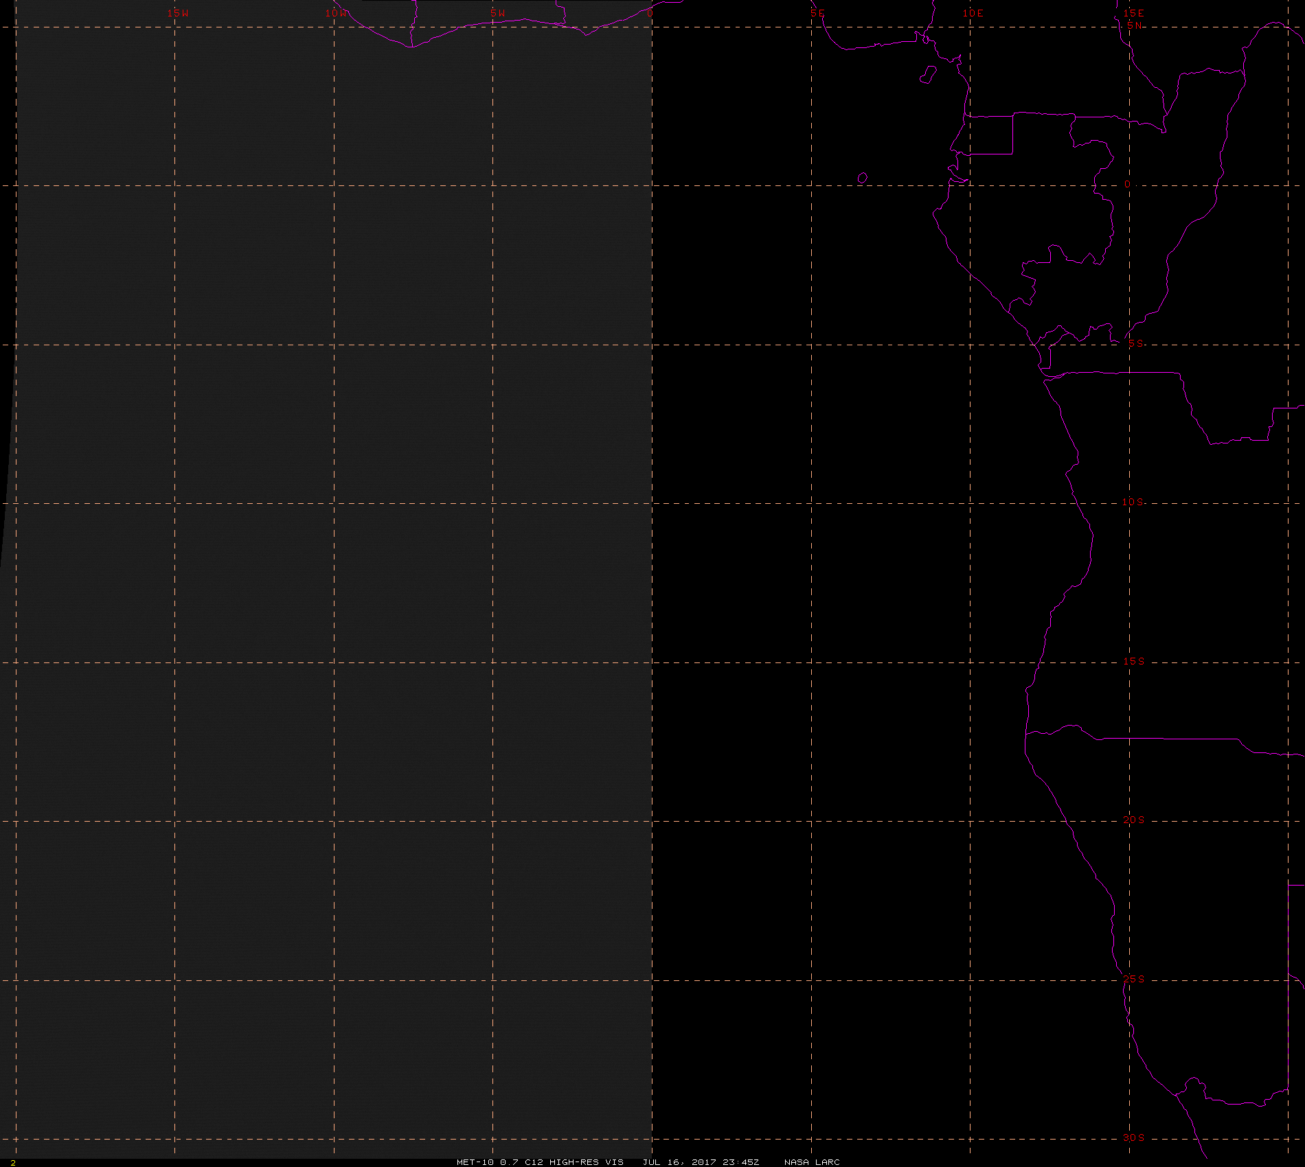Click the NASA LARC credit text
The width and height of the screenshot is (1305, 1167).
pyautogui.click(x=812, y=1162)
